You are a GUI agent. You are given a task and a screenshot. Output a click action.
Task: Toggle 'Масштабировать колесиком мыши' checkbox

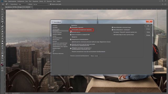pyautogui.click(x=112, y=27)
